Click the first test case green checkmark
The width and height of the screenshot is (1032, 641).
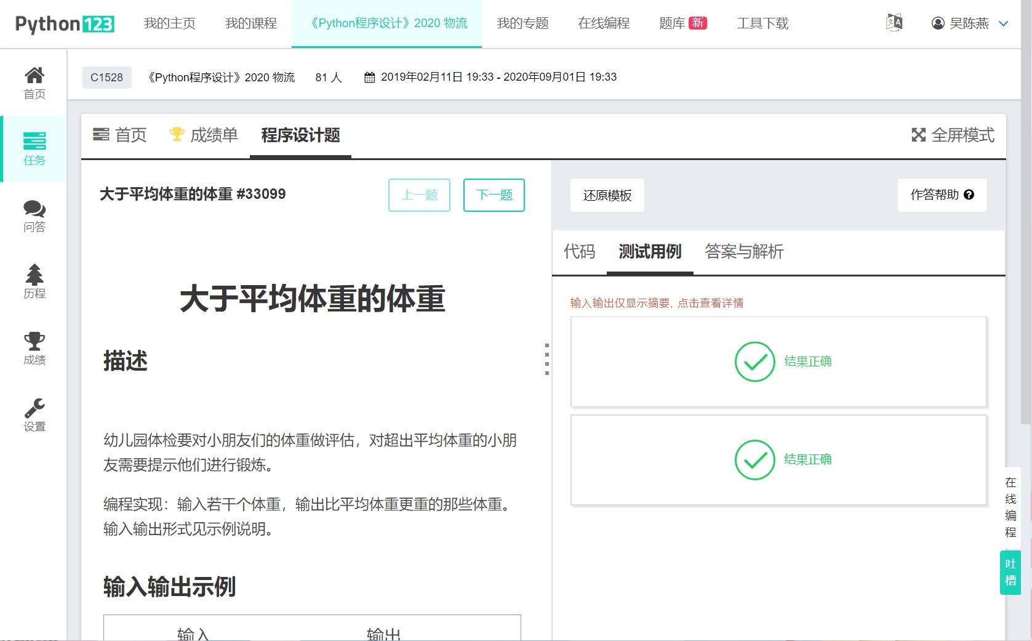(x=754, y=361)
